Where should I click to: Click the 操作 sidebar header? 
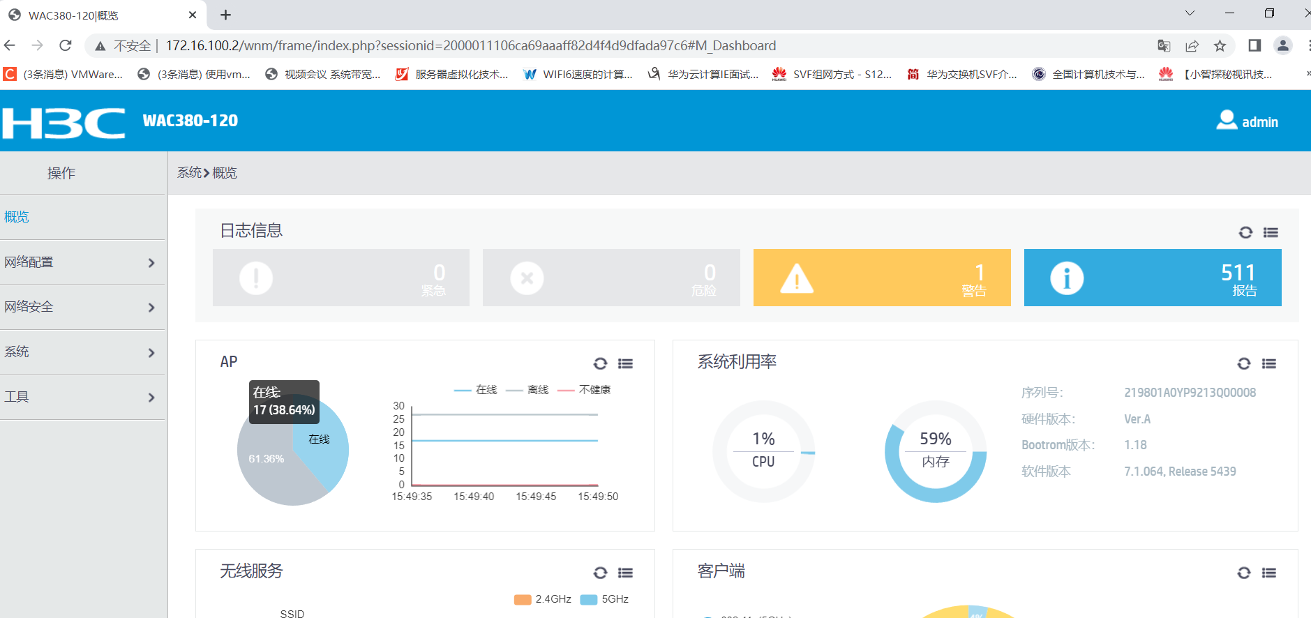61,173
